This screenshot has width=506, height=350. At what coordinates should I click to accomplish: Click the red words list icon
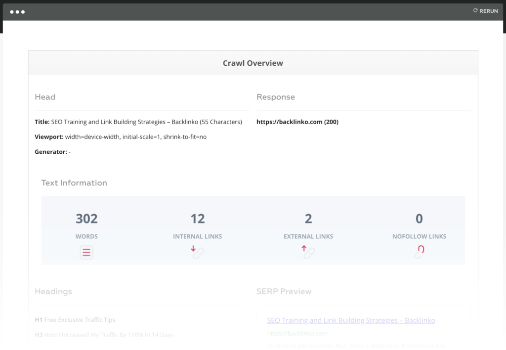point(86,253)
